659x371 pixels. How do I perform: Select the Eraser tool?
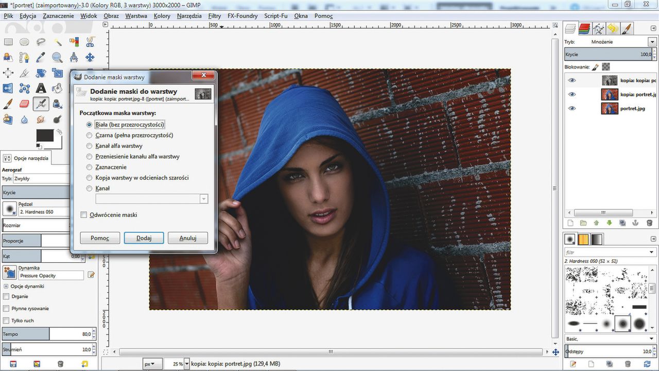click(24, 104)
